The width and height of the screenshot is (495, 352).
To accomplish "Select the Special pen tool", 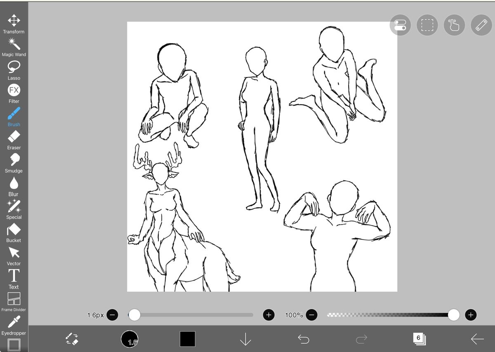I will 14,209.
